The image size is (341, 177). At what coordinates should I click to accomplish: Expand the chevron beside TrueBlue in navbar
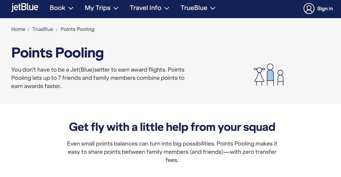[x=213, y=8]
